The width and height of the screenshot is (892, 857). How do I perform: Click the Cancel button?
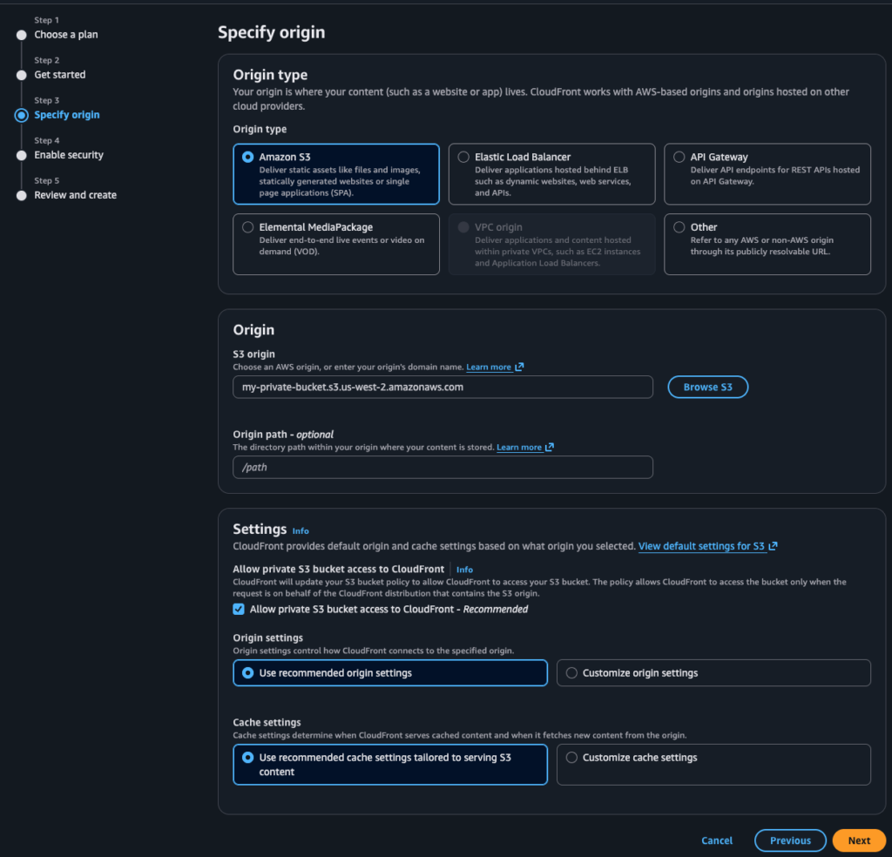click(x=717, y=840)
